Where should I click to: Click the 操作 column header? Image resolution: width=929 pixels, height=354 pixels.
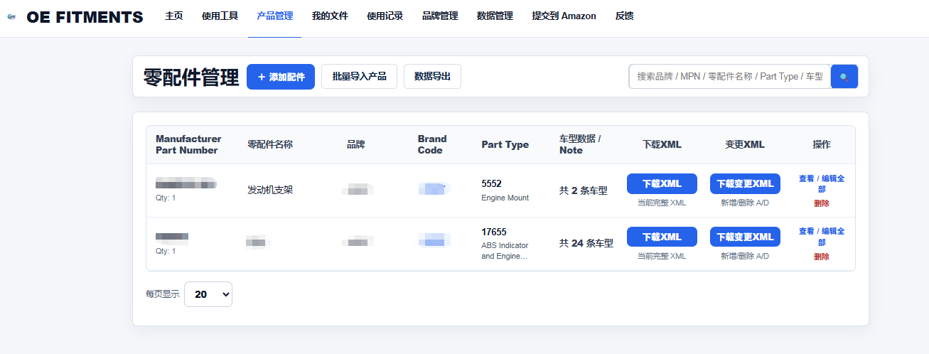tap(822, 144)
